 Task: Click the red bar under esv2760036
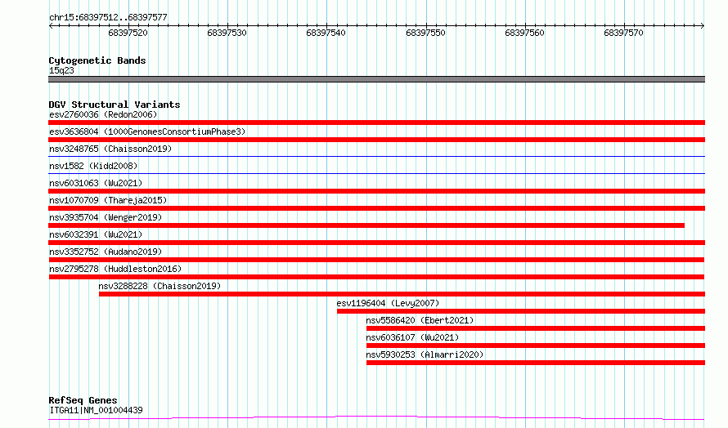pos(376,123)
